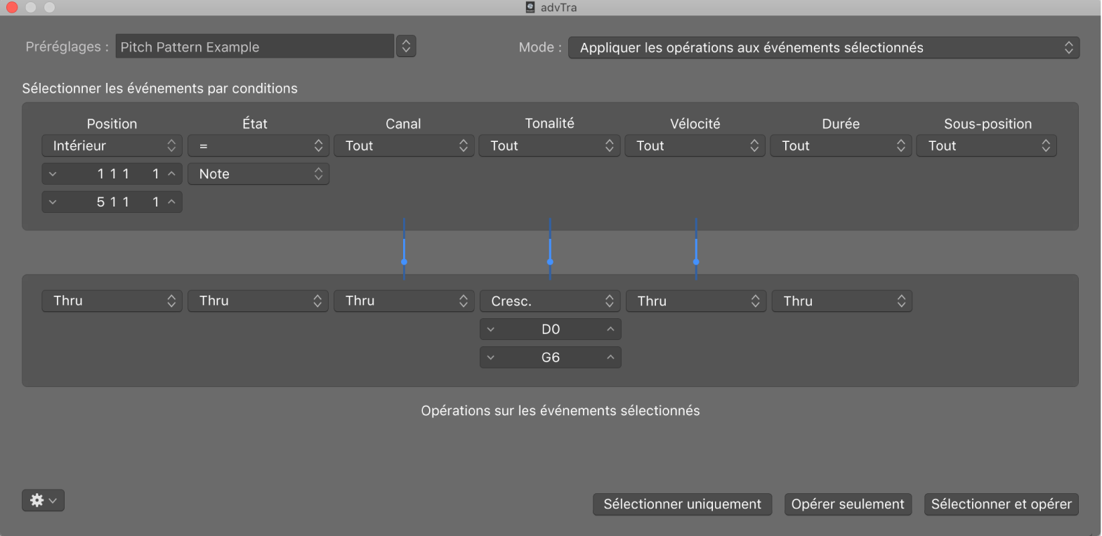Image resolution: width=1102 pixels, height=536 pixels.
Task: Click the 1 1 1 1 start position field
Action: (x=112, y=174)
